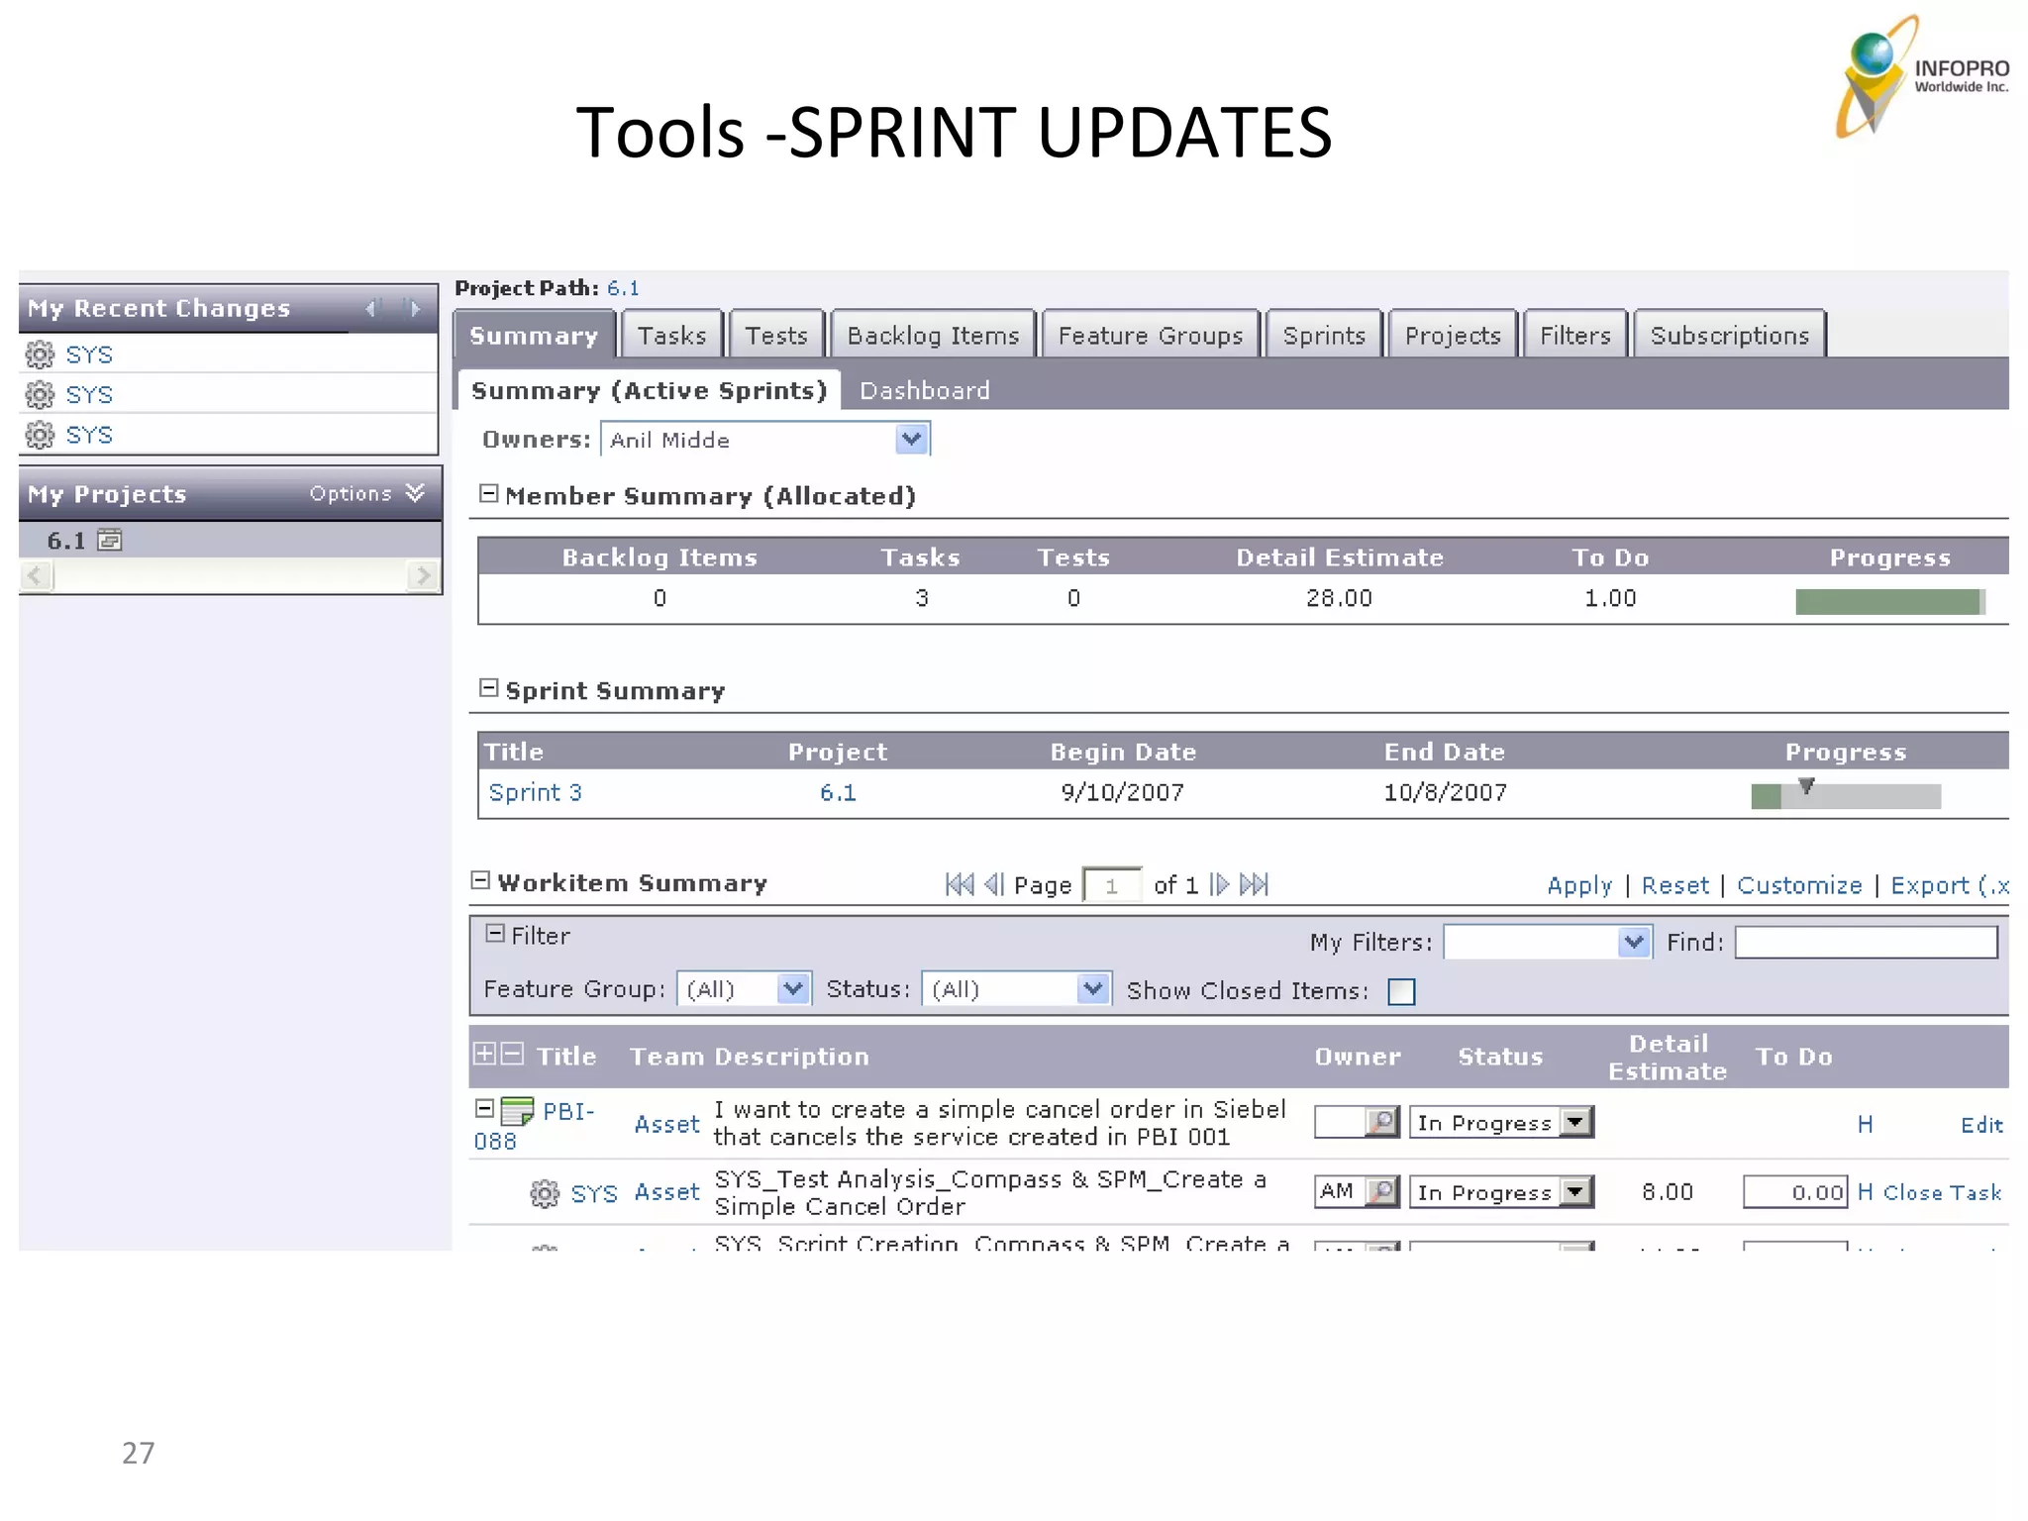Collapse the Member Summary section

[488, 493]
